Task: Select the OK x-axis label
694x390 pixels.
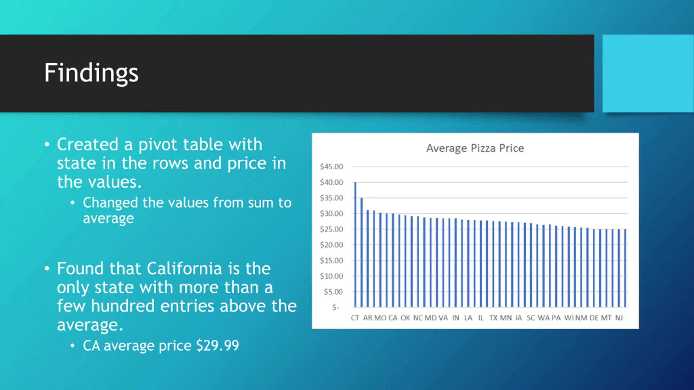Action: [x=405, y=318]
